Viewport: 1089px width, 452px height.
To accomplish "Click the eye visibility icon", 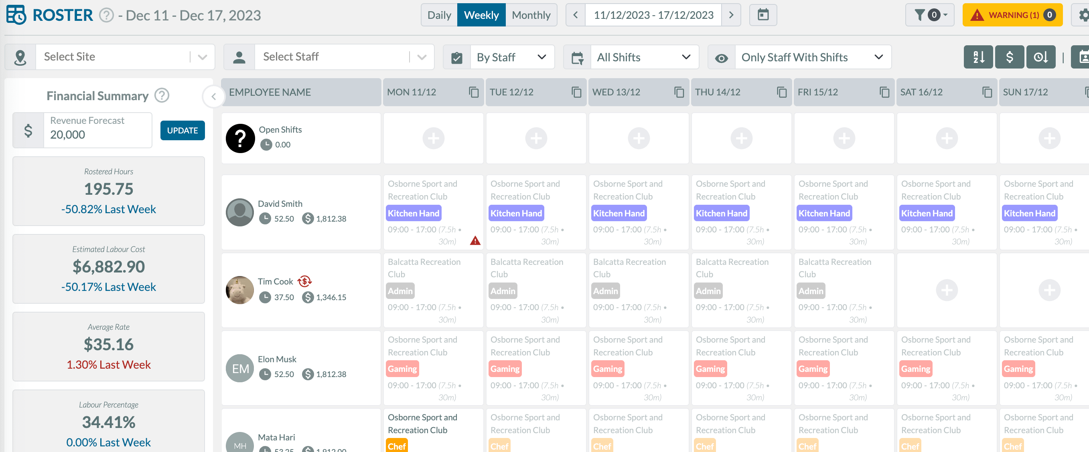I will coord(721,57).
